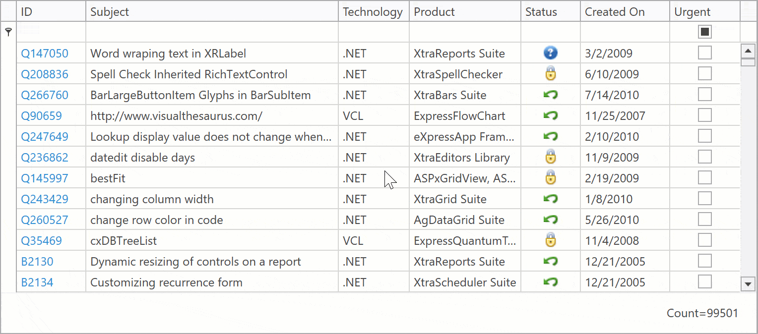The height and width of the screenshot is (334, 758).
Task: Click green arrow status icon on Q243429 row
Action: click(x=550, y=199)
